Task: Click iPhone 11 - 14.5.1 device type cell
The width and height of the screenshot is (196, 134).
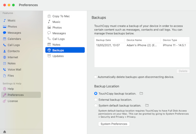Action: [174, 45]
